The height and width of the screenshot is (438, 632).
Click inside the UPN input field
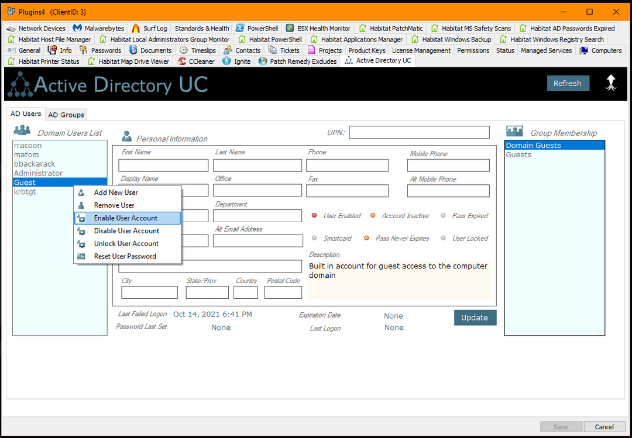tap(419, 132)
